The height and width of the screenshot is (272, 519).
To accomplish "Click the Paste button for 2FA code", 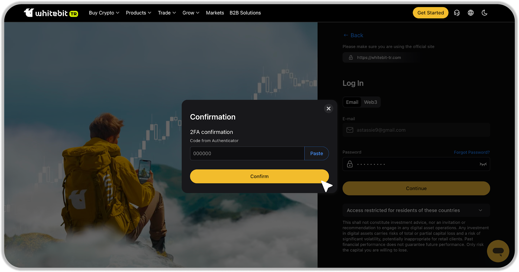I will click(x=316, y=154).
